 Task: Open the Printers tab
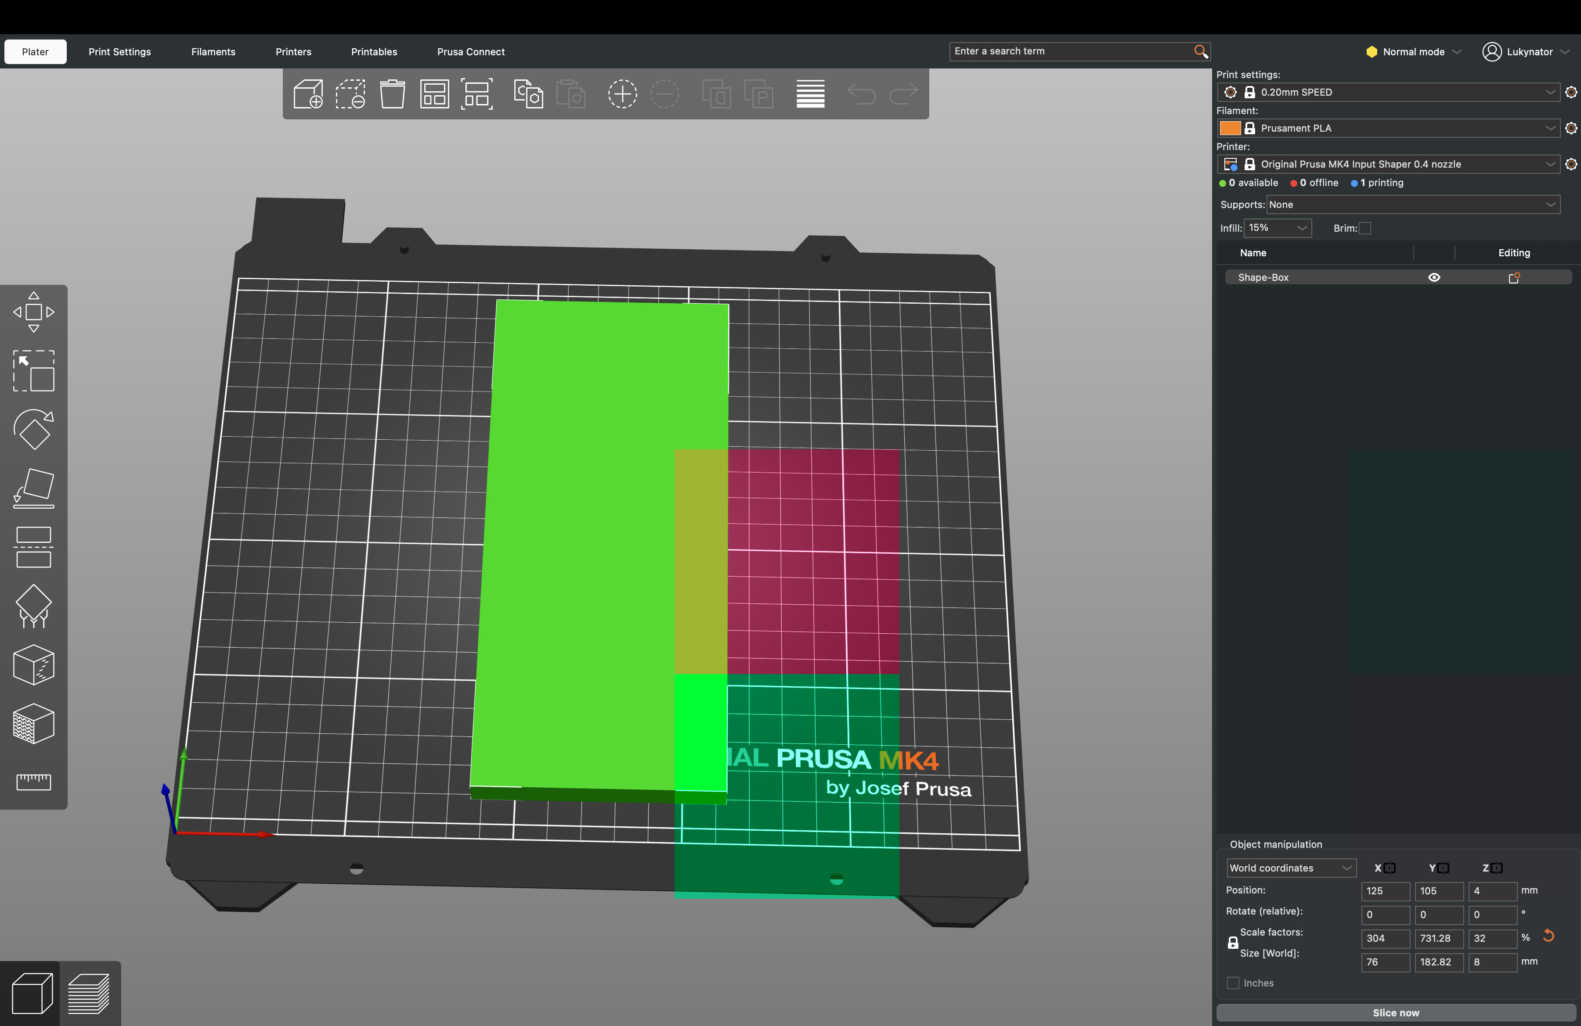pyautogui.click(x=294, y=52)
